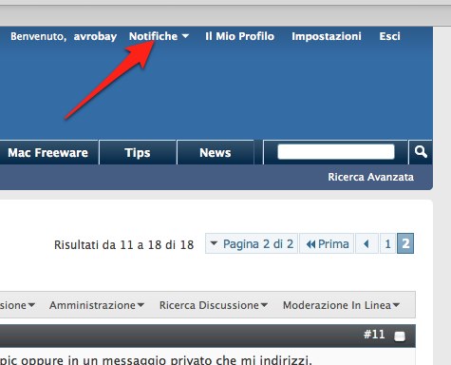
Task: Focus the forum search input field
Action: point(336,152)
